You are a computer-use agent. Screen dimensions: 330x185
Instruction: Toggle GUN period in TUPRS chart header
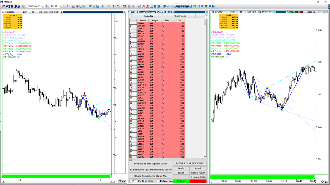point(233,12)
